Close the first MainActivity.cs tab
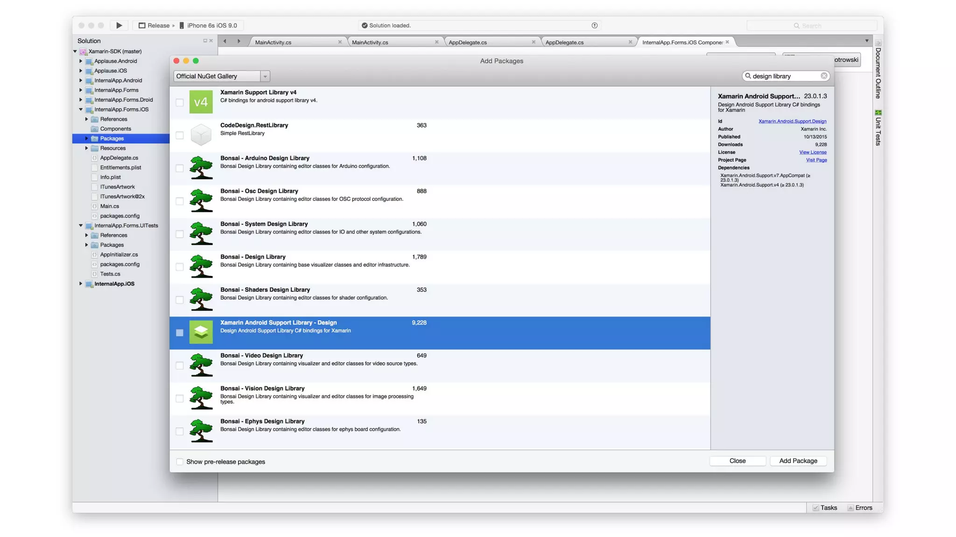This screenshot has height=537, width=956. tap(340, 42)
